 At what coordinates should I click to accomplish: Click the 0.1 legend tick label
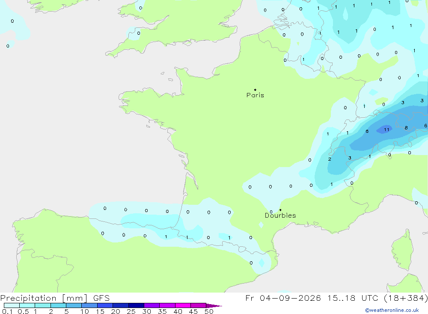(7, 311)
